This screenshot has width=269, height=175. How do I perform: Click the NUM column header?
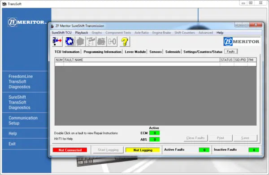pyautogui.click(x=59, y=60)
